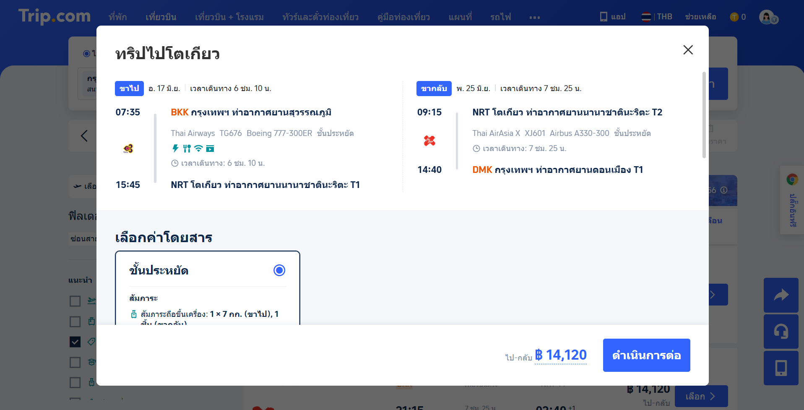The height and width of the screenshot is (410, 804).
Task: Click the ขาไป outbound badge
Action: tap(129, 89)
